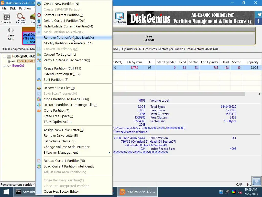262x197 pixels.
Task: Collapse the HD0:QEMUHARDDISK tree node
Action: tap(4, 57)
